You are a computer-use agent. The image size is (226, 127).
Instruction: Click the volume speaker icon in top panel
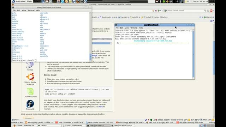(x=177, y=1)
